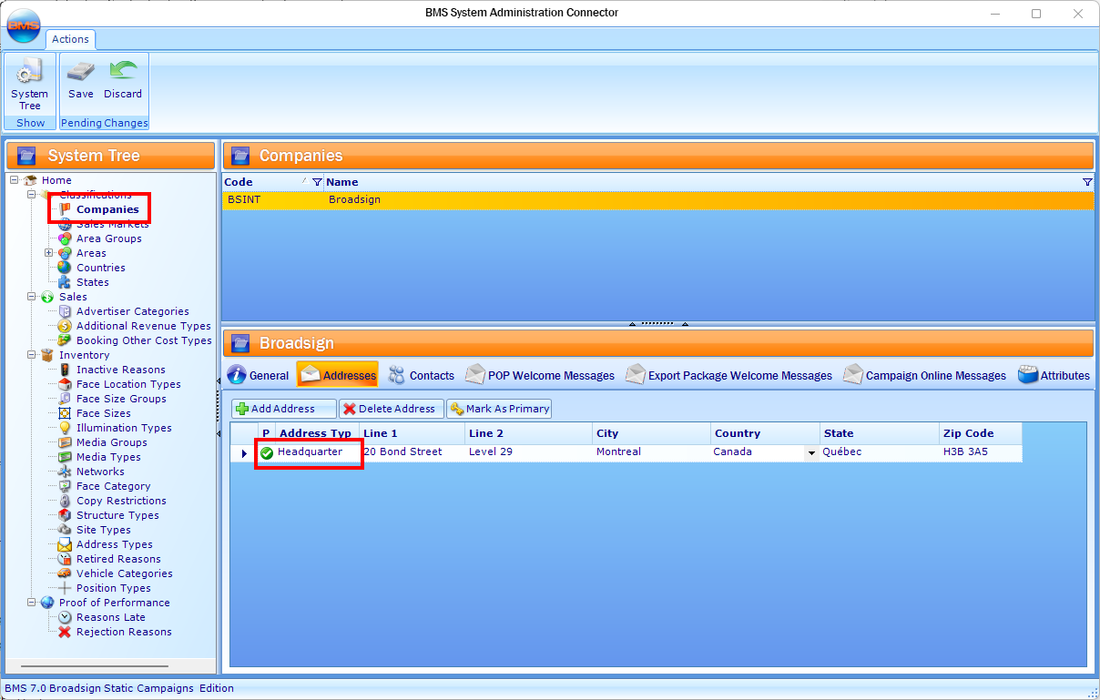Switch to the Addresses tab

pos(337,375)
